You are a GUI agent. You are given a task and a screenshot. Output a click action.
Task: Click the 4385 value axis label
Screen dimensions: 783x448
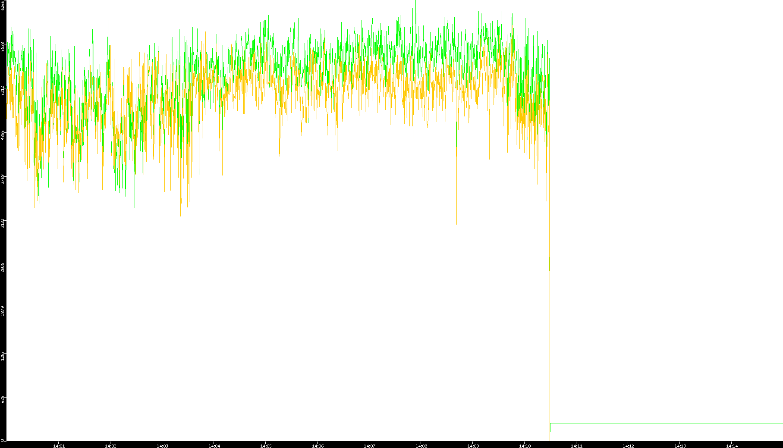click(x=3, y=135)
